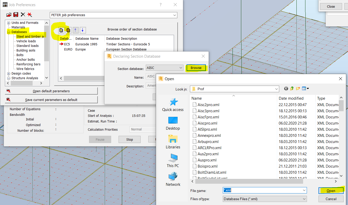
Task: Select Desktop in the Open dialog sidebar
Action: (x=173, y=123)
